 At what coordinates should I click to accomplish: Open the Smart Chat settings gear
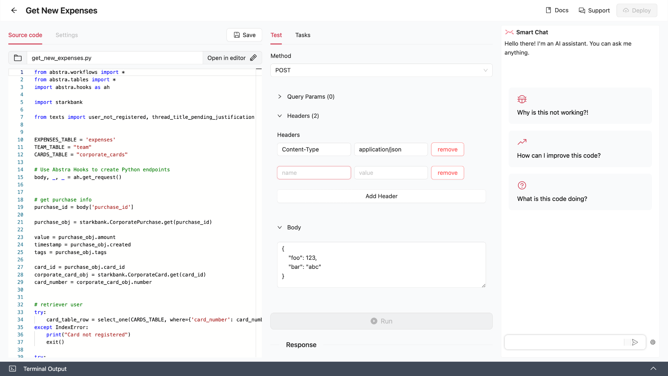tap(653, 342)
